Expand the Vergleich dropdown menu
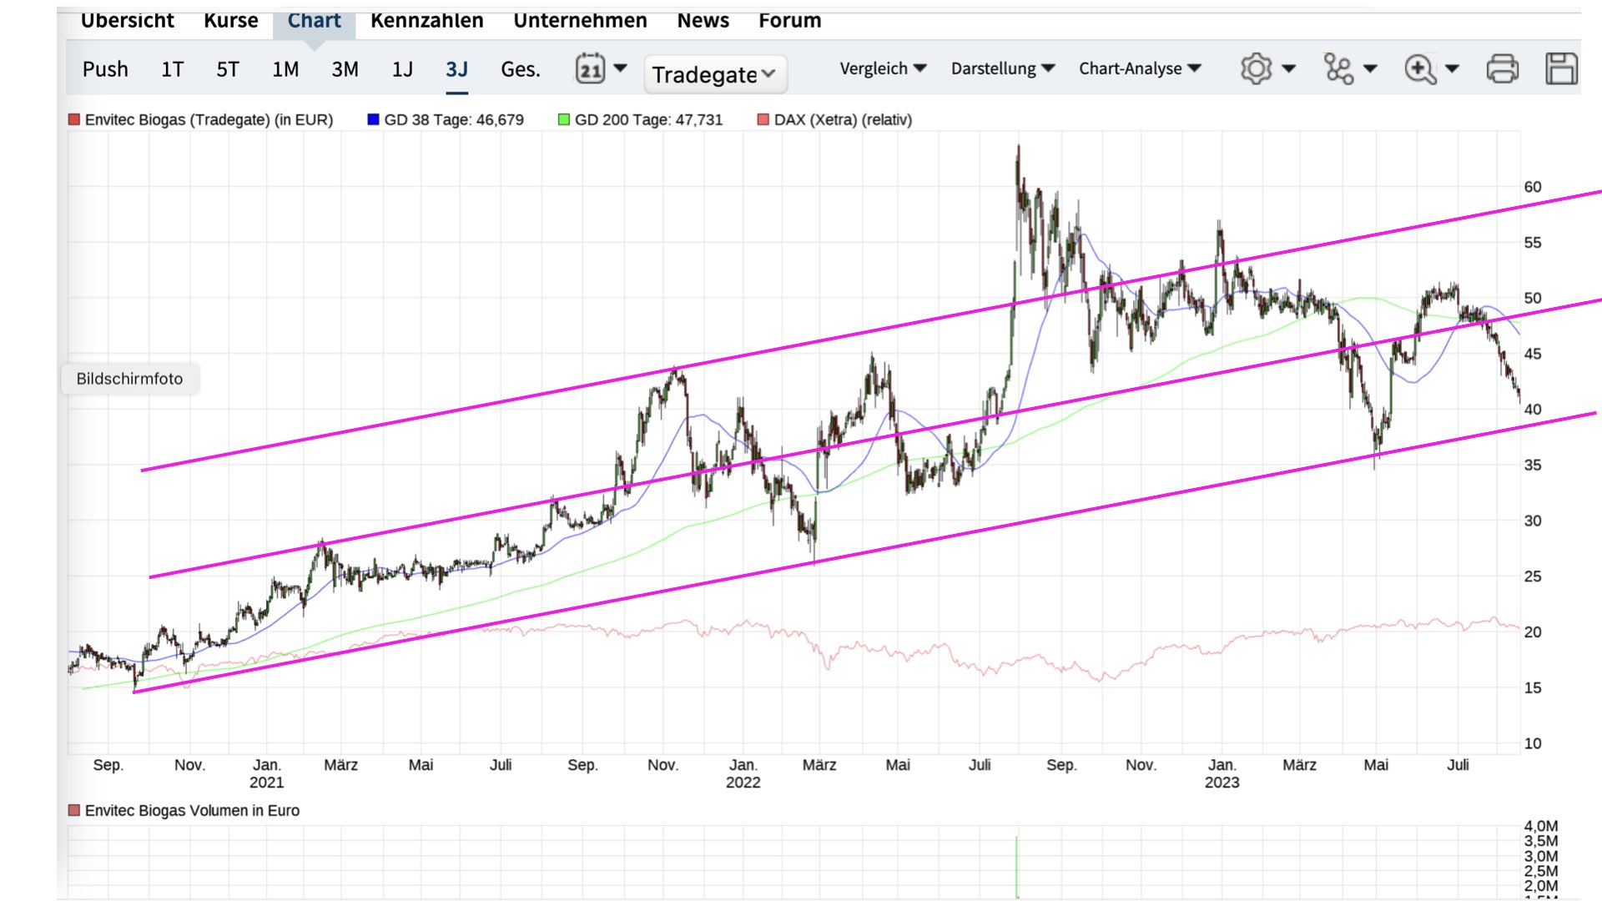1602x901 pixels. (x=883, y=68)
